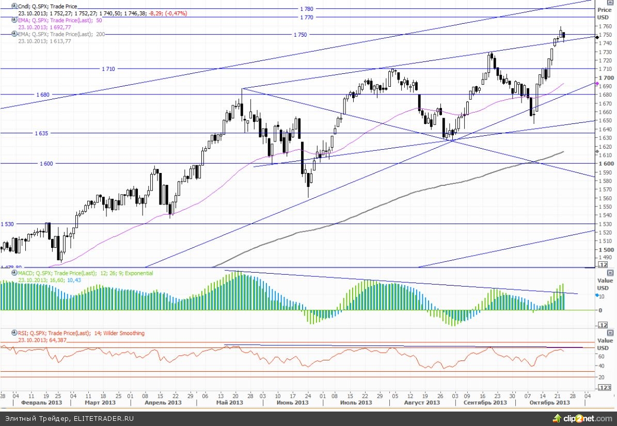The width and height of the screenshot is (617, 426).
Task: Click Октябрь 2013 on the time axis
Action: coord(549,402)
